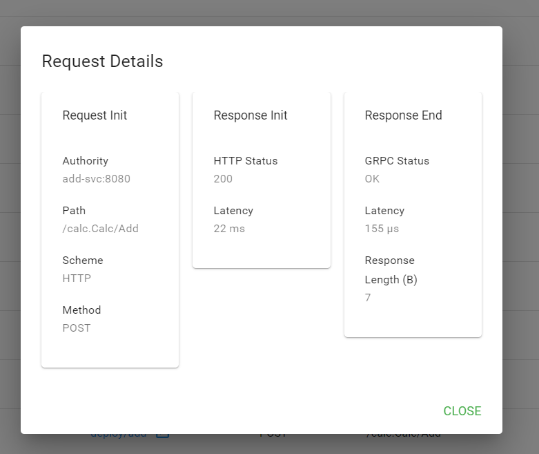Click the HTTP Status value 200
The image size is (539, 454).
pyautogui.click(x=223, y=179)
